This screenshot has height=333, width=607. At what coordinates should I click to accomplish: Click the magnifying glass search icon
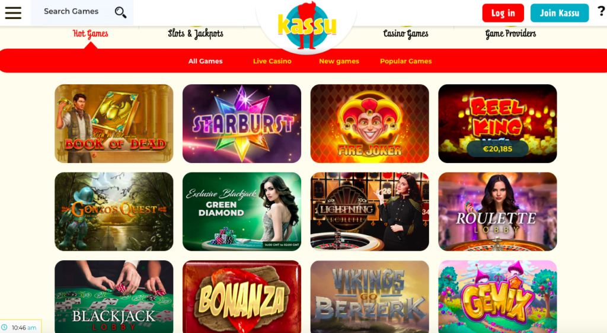click(x=120, y=12)
